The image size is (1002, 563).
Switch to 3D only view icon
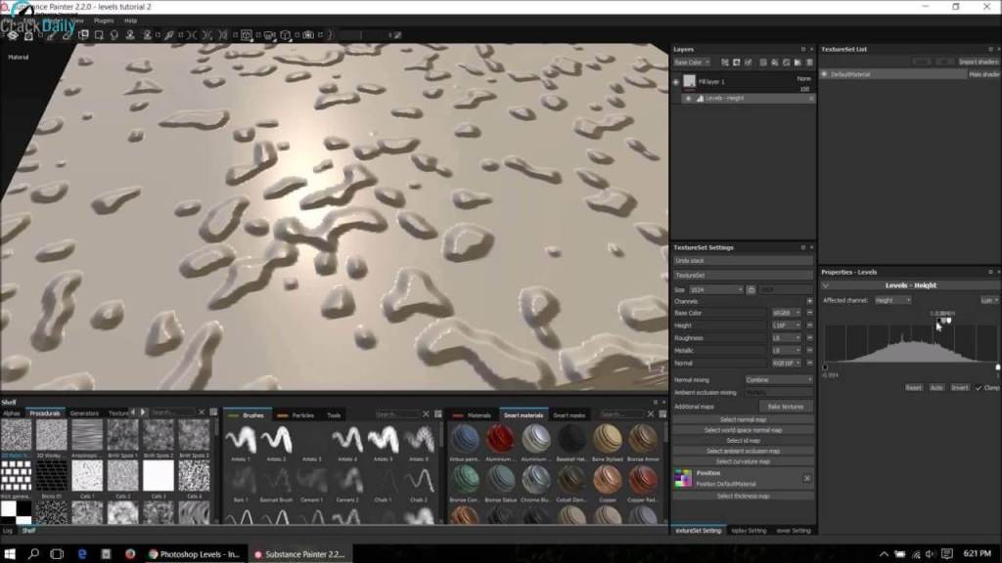click(285, 35)
